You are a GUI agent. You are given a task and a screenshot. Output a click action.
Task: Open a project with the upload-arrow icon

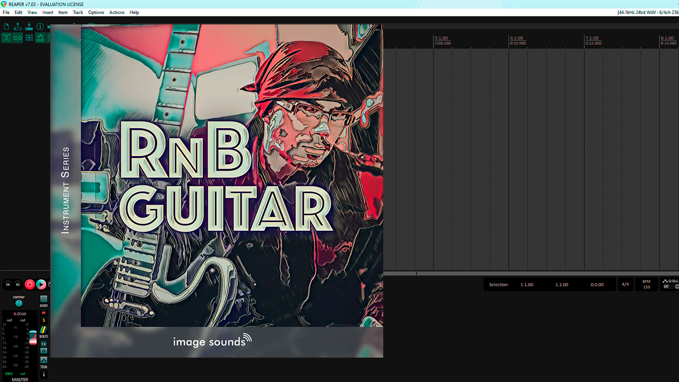pyautogui.click(x=18, y=26)
